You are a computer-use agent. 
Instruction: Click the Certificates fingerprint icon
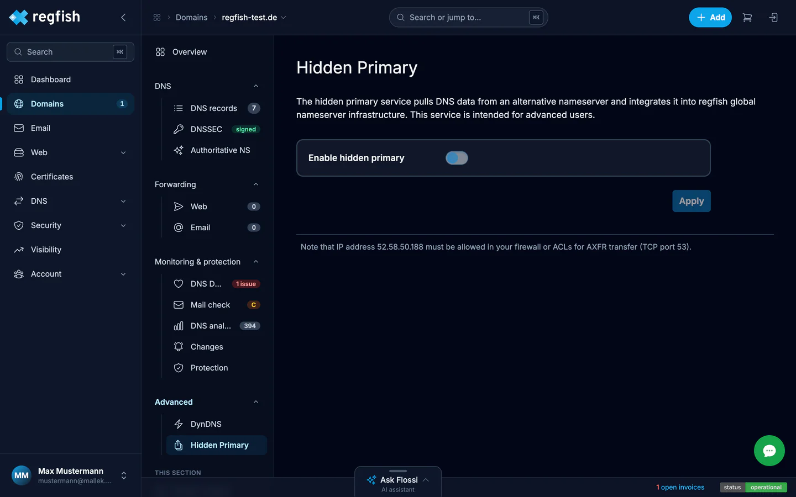click(x=19, y=177)
